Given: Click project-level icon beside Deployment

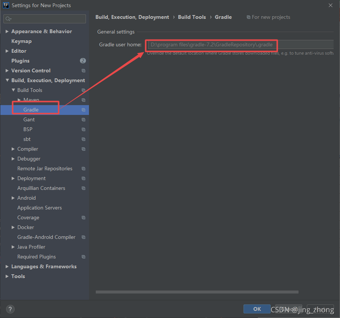Looking at the screenshot, I should (x=83, y=178).
